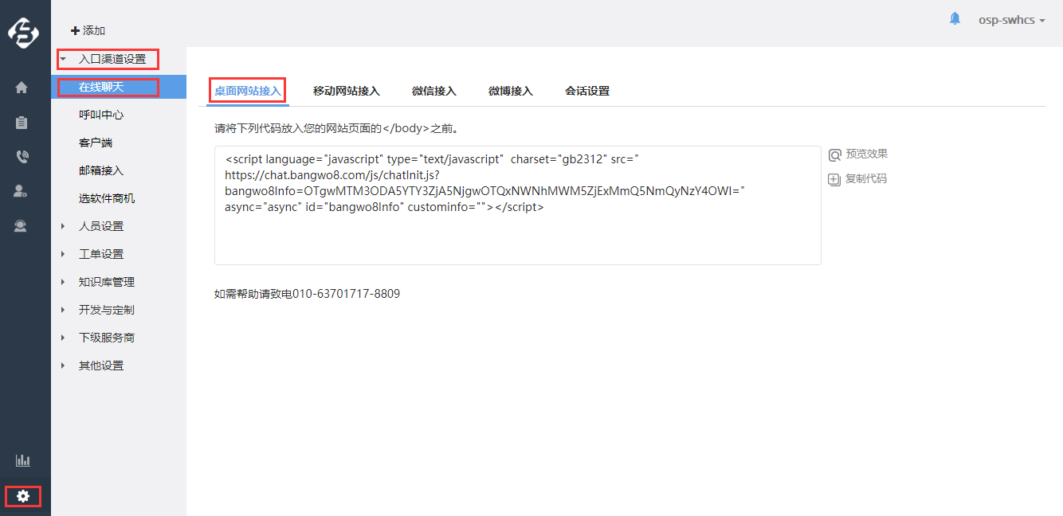
Task: Expand the 知识库管理 section
Action: 107,282
